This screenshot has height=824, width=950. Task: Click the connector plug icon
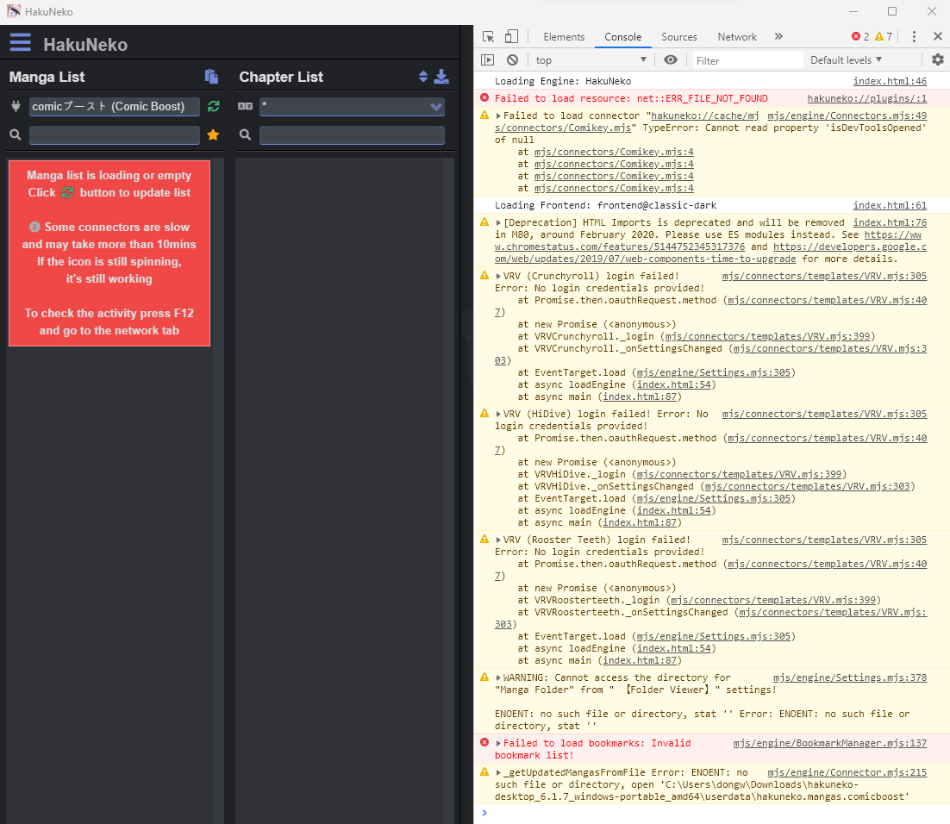tap(15, 106)
